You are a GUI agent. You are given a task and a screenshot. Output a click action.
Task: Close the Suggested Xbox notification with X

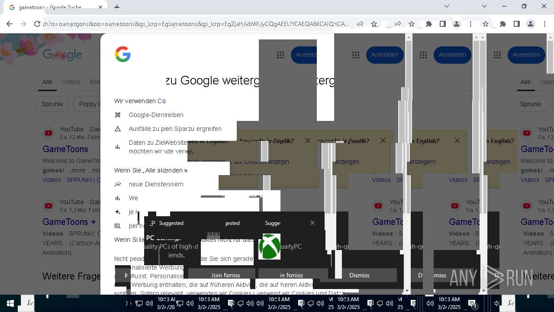coord(312,223)
